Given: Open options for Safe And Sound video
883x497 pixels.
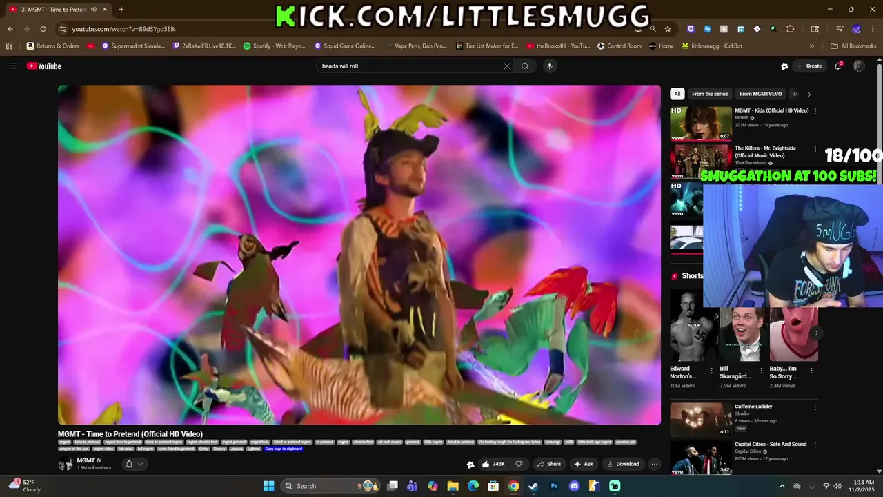Looking at the screenshot, I should (815, 445).
